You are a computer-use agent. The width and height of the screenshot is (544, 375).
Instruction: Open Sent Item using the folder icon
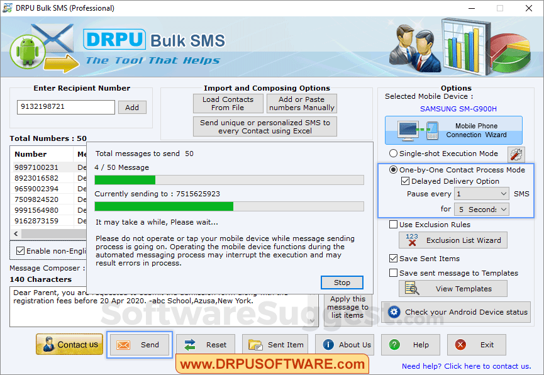click(x=256, y=344)
